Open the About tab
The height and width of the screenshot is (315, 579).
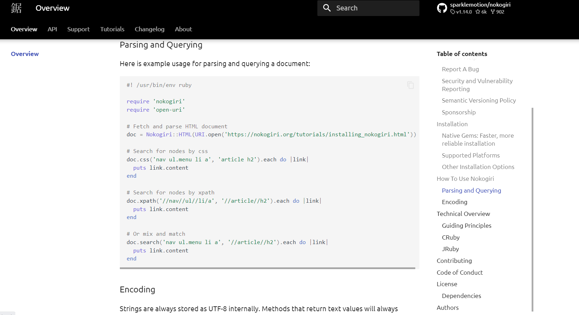click(183, 29)
